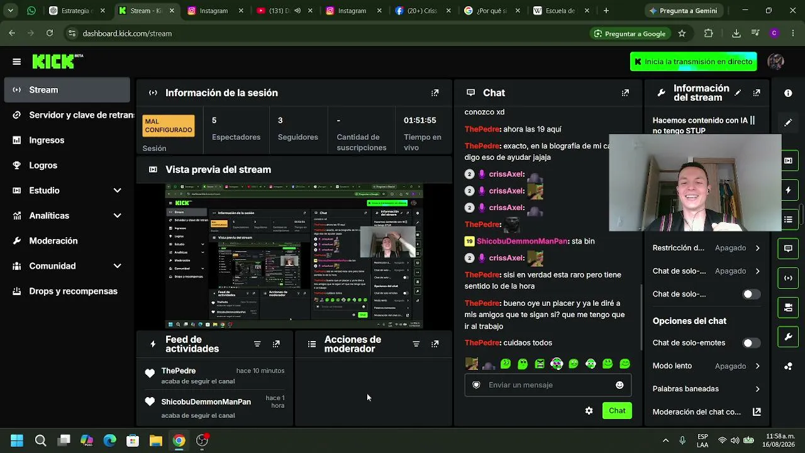Toggle the list panel icon in the right rail
The height and width of the screenshot is (453, 805).
click(788, 220)
